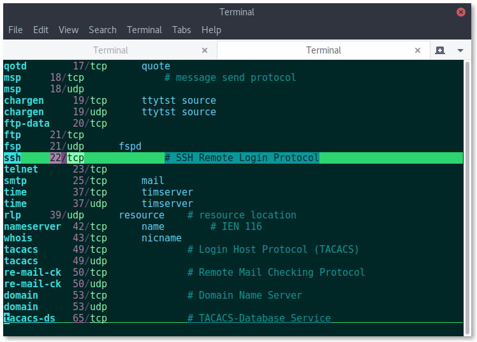
Task: Open the File menu
Action: [x=15, y=30]
